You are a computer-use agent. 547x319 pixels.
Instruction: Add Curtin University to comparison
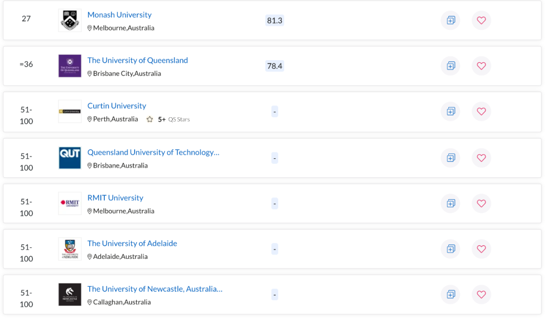[x=451, y=111]
